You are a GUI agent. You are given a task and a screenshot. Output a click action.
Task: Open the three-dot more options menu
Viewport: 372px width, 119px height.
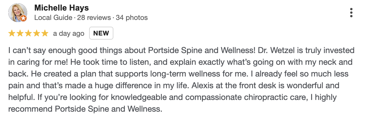click(351, 13)
